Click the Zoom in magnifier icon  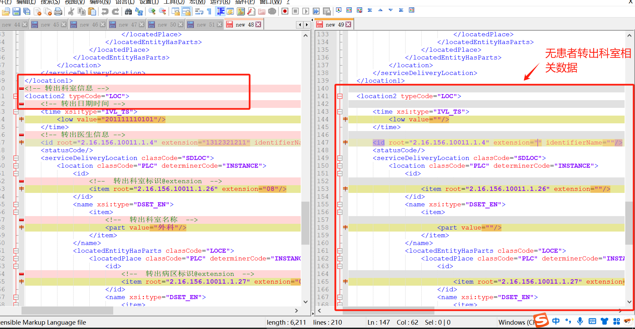click(x=152, y=12)
